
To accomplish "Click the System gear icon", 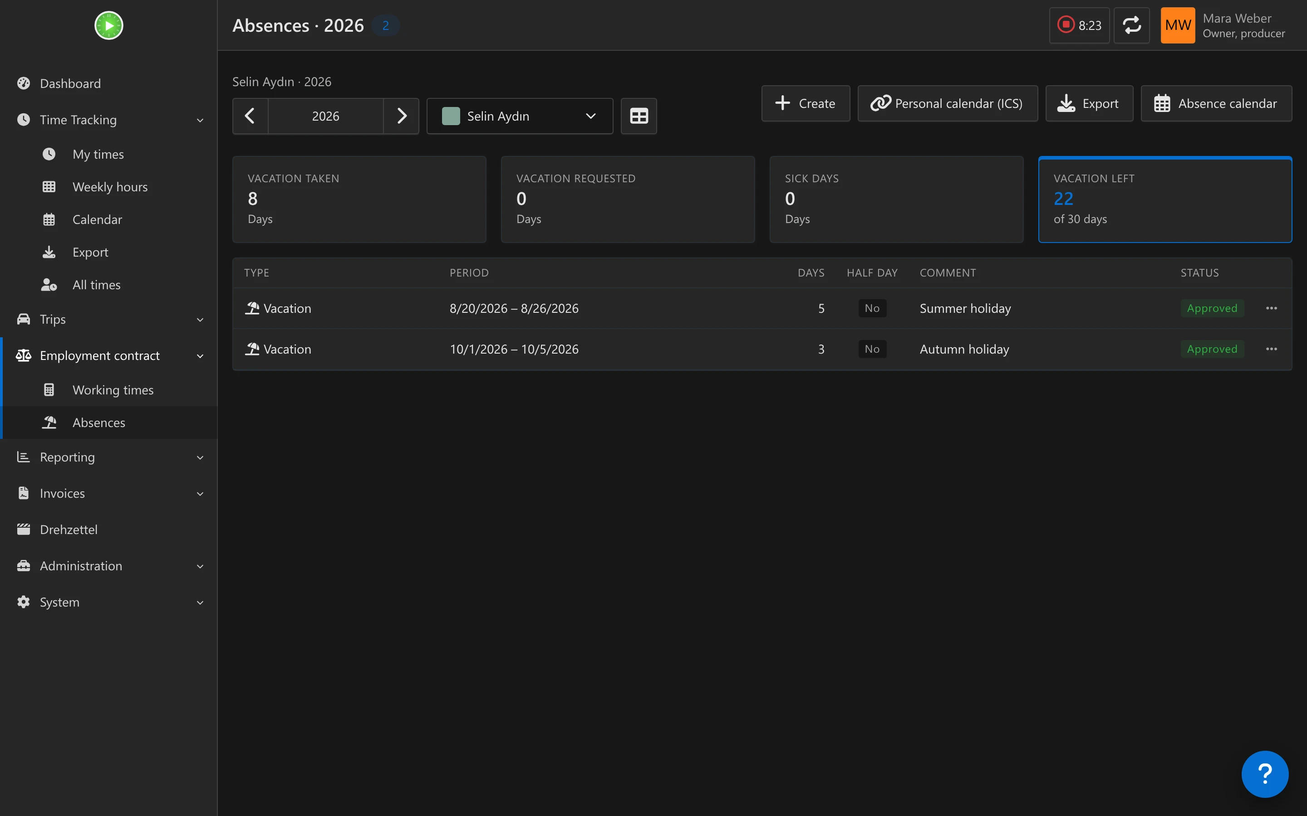I will [23, 602].
